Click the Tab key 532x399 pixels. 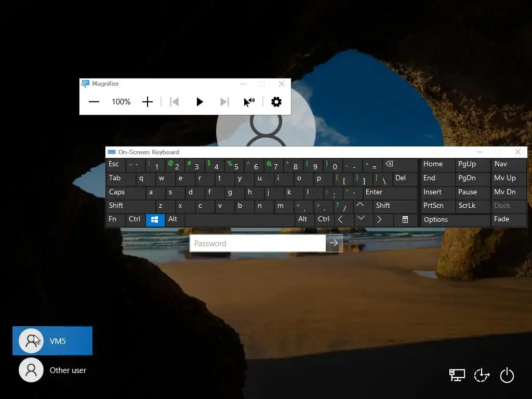[121, 179]
